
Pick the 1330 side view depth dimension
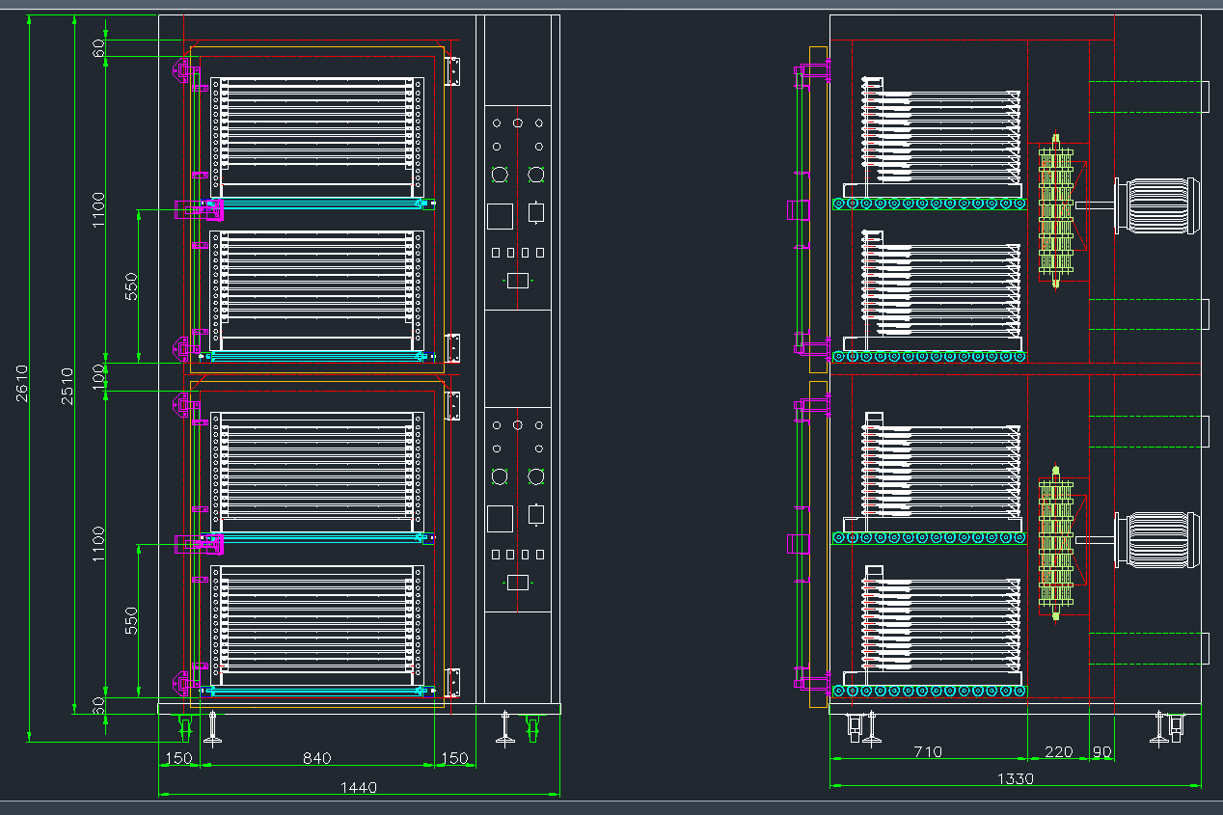pos(1015,778)
